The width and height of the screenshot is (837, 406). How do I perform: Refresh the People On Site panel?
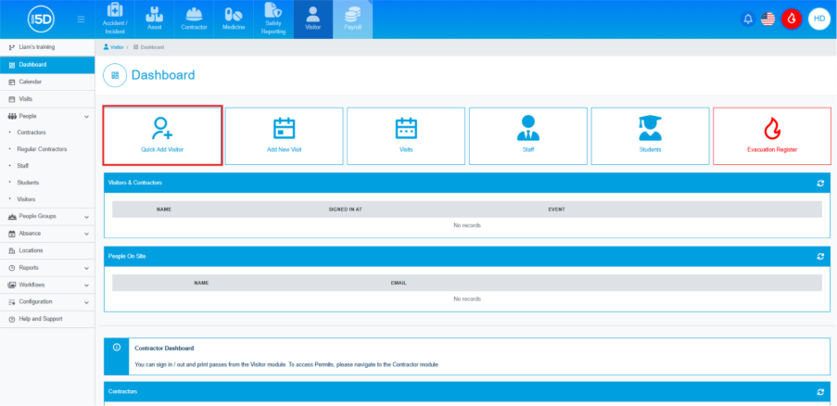(820, 256)
